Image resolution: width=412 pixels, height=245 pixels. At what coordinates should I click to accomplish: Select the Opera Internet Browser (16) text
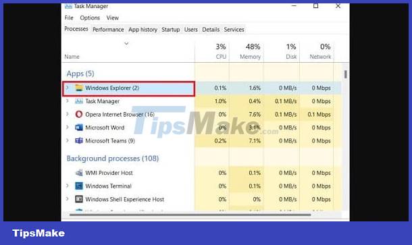[x=120, y=114]
